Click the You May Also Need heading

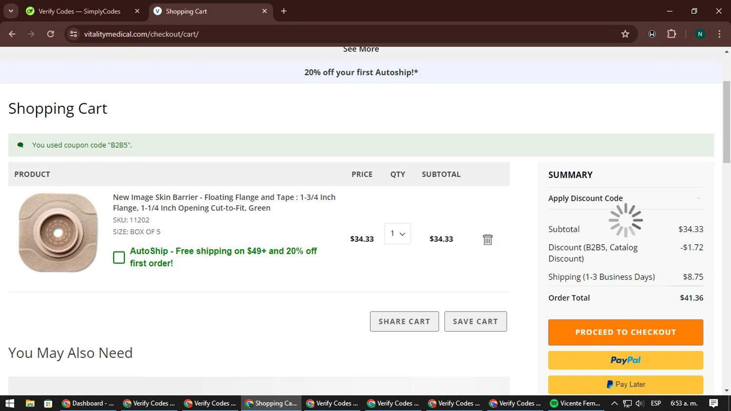[x=71, y=353]
